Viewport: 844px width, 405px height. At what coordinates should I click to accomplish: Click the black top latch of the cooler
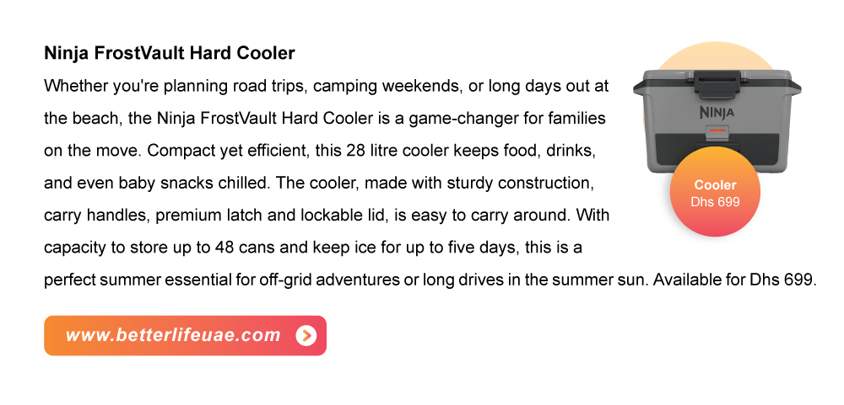pyautogui.click(x=717, y=83)
